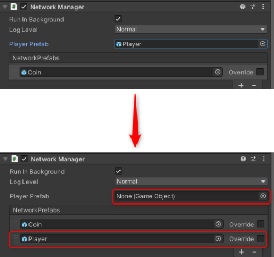The width and height of the screenshot is (274, 257).
Task: Click Log Level label in lower panel
Action: pos(24,182)
